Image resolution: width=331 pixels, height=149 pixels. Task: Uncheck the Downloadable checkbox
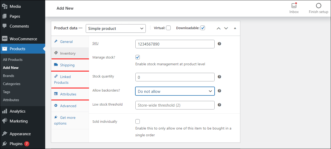point(203,28)
